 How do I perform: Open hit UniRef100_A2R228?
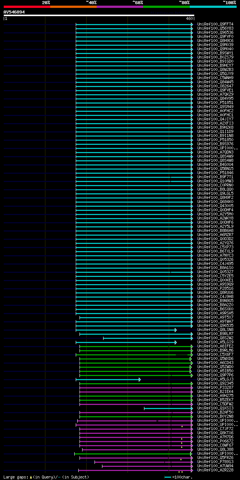click(x=215, y=470)
